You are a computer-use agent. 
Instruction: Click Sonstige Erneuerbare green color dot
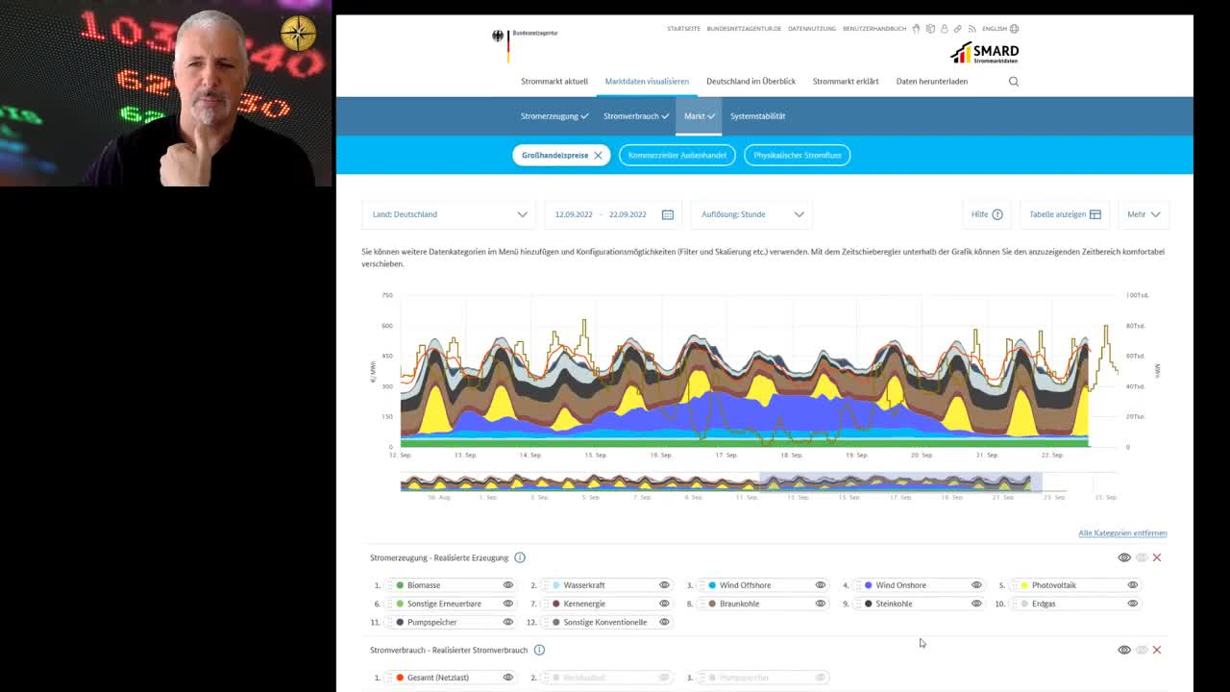coord(400,604)
